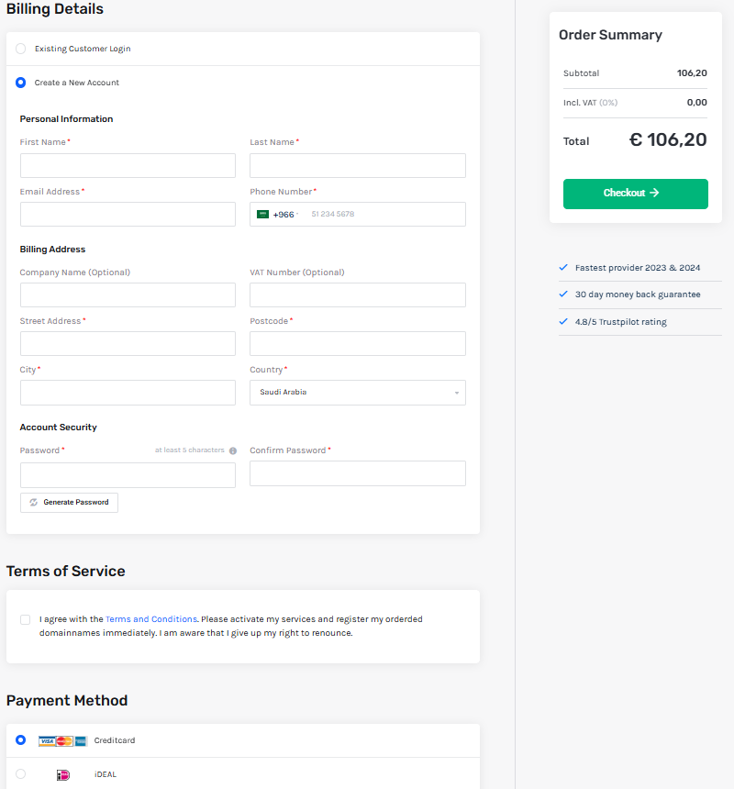Click the Incl. VAT (0%) label
Viewport: 734px width, 789px height.
click(590, 103)
